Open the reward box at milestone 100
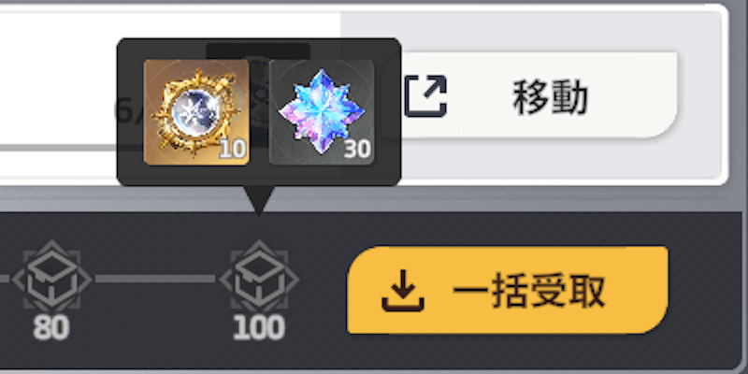Image resolution: width=748 pixels, height=374 pixels. point(259,277)
